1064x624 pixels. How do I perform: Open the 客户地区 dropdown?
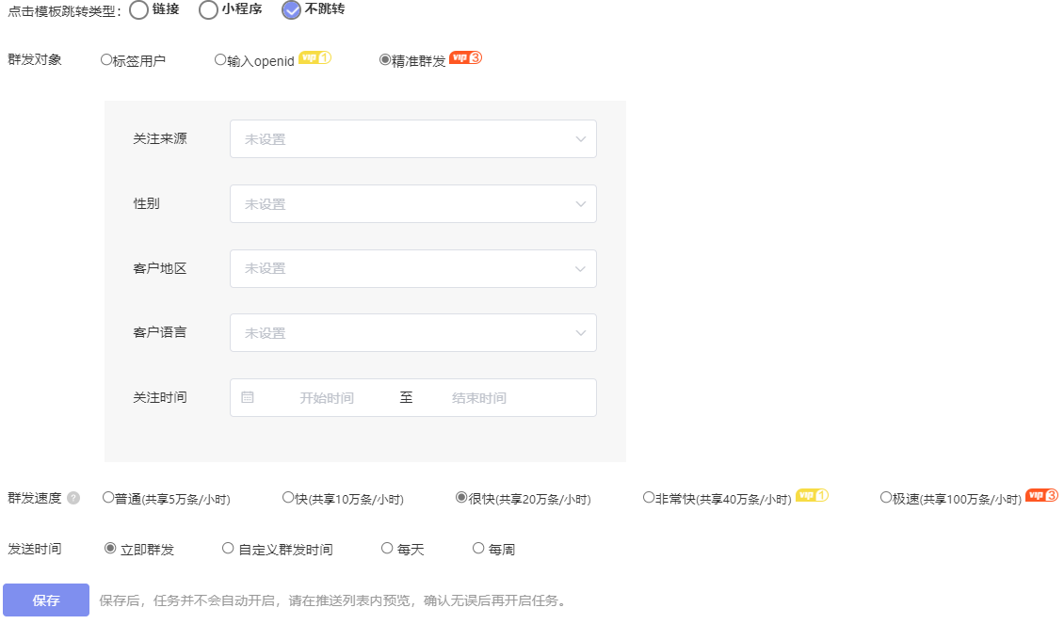[x=413, y=268]
